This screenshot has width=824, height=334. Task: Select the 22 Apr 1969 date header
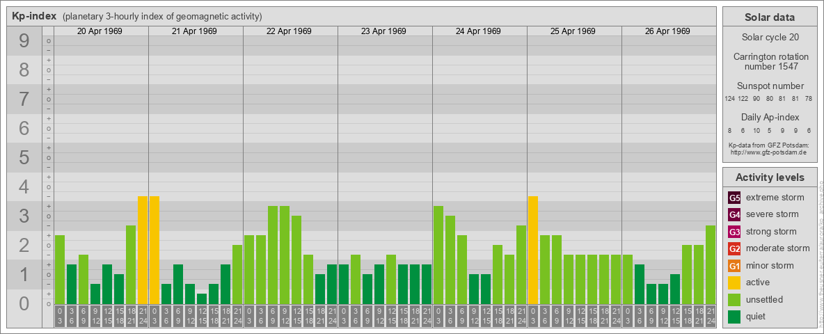[x=289, y=31]
